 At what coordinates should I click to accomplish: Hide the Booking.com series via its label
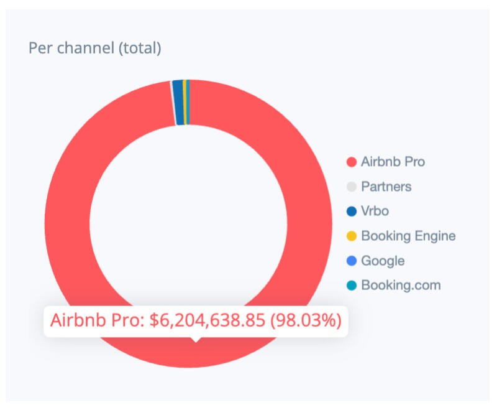tap(401, 286)
